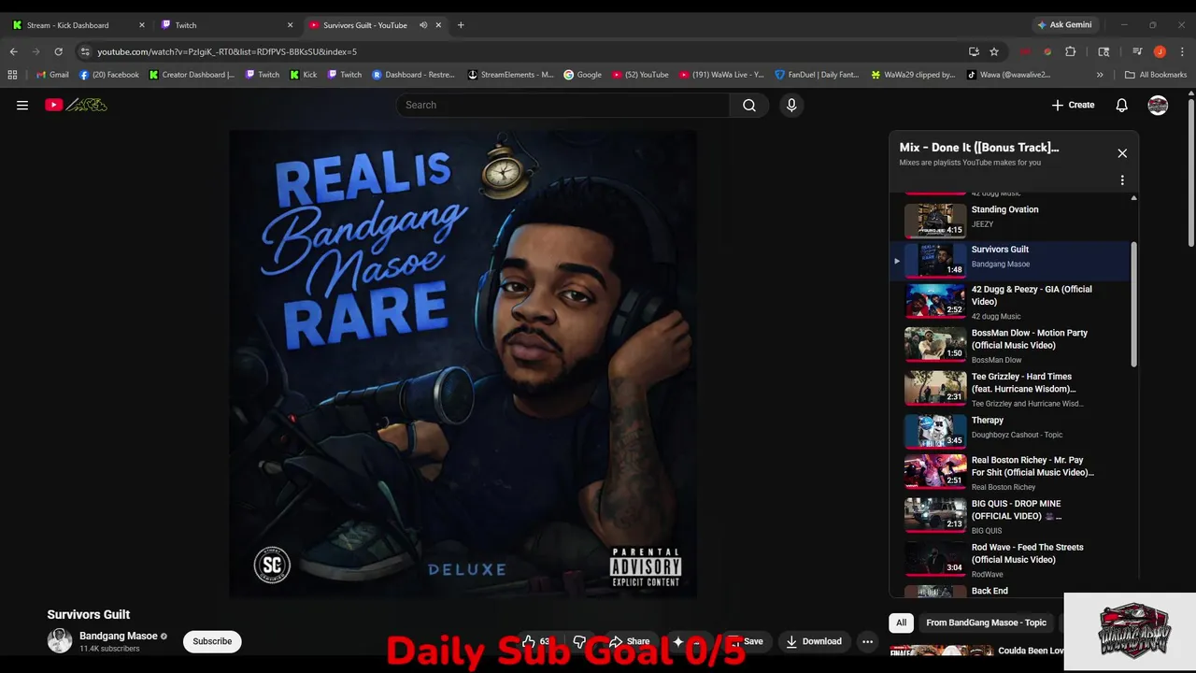This screenshot has width=1196, height=673.
Task: View site information icon in address bar
Action: (x=85, y=51)
